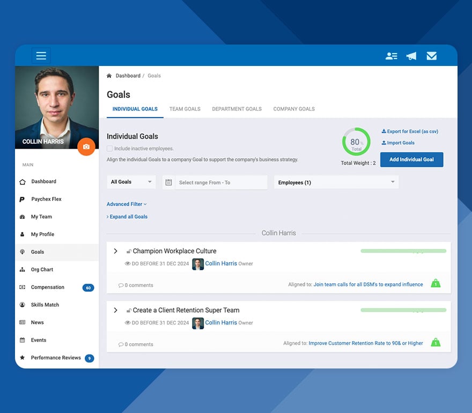
Task: Open Performance Reviews from the sidebar
Action: coord(57,357)
